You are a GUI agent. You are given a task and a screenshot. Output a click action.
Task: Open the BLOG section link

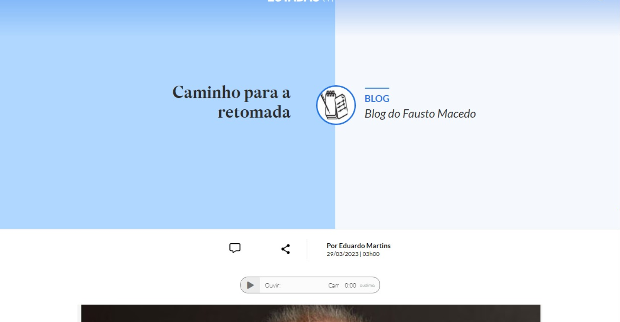pos(377,98)
